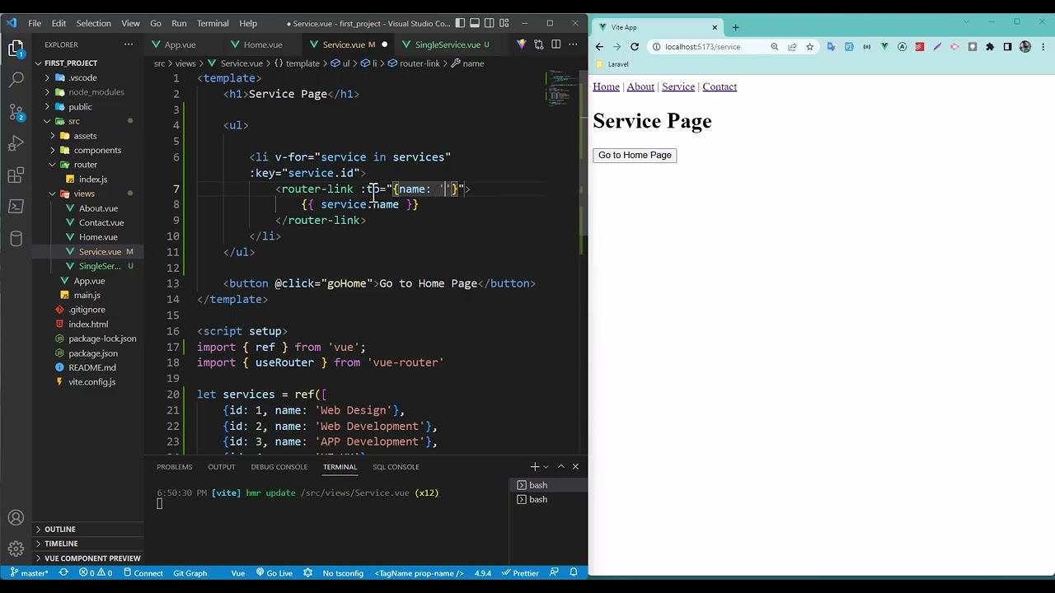
Task: Open the terminal launch profile dropdown
Action: pyautogui.click(x=546, y=467)
